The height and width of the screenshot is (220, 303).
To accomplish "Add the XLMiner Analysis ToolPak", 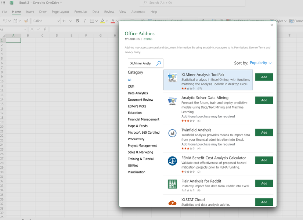I will [x=264, y=77].
